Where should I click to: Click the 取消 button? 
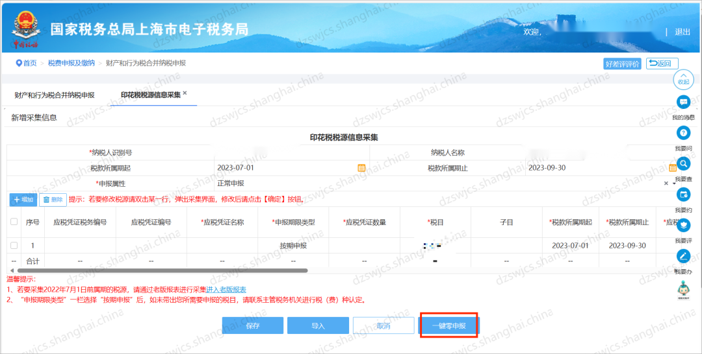(383, 326)
